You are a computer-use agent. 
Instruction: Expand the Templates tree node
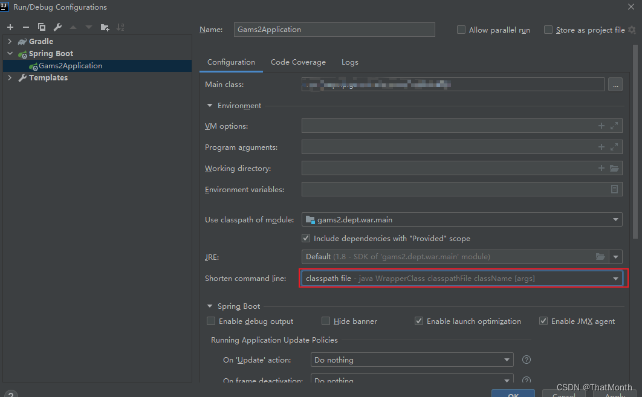point(10,78)
